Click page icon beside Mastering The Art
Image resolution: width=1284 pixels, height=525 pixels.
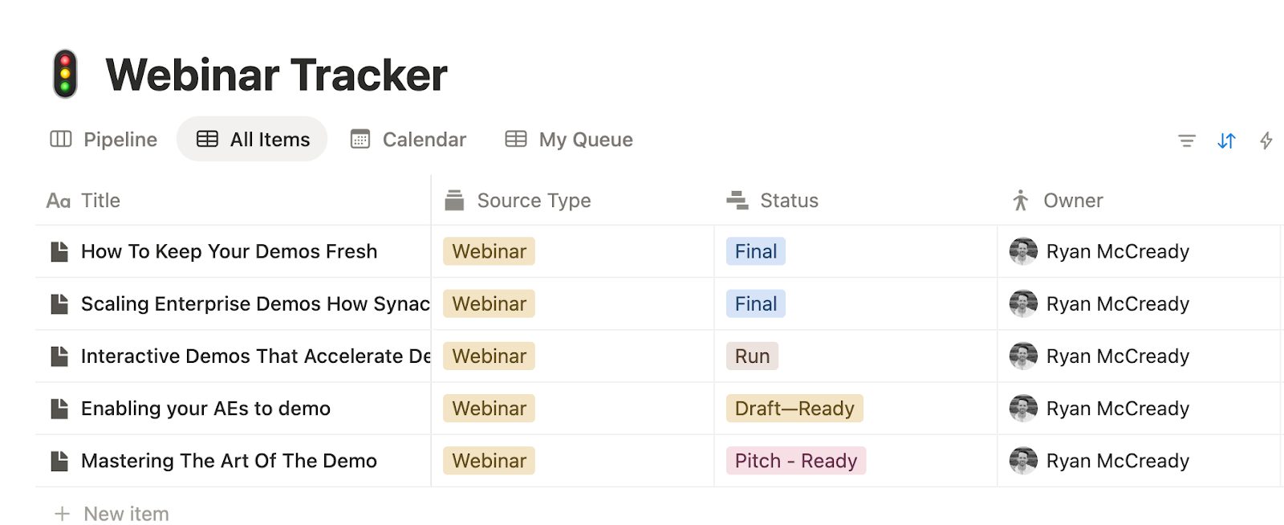[x=59, y=461]
